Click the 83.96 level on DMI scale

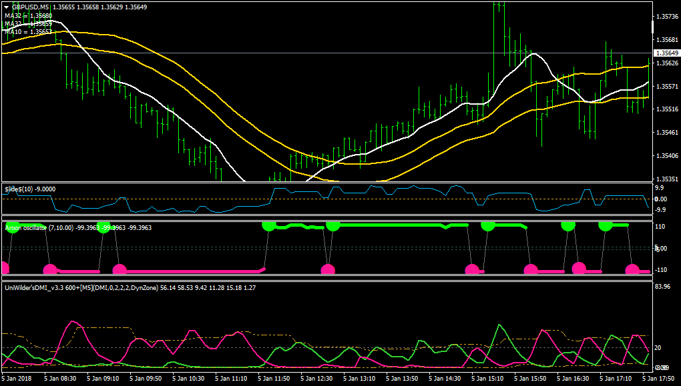[x=662, y=286]
